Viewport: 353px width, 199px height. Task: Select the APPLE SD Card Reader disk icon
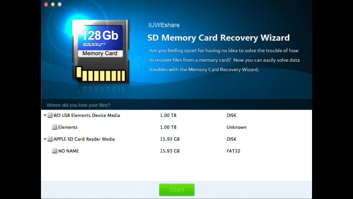point(50,139)
